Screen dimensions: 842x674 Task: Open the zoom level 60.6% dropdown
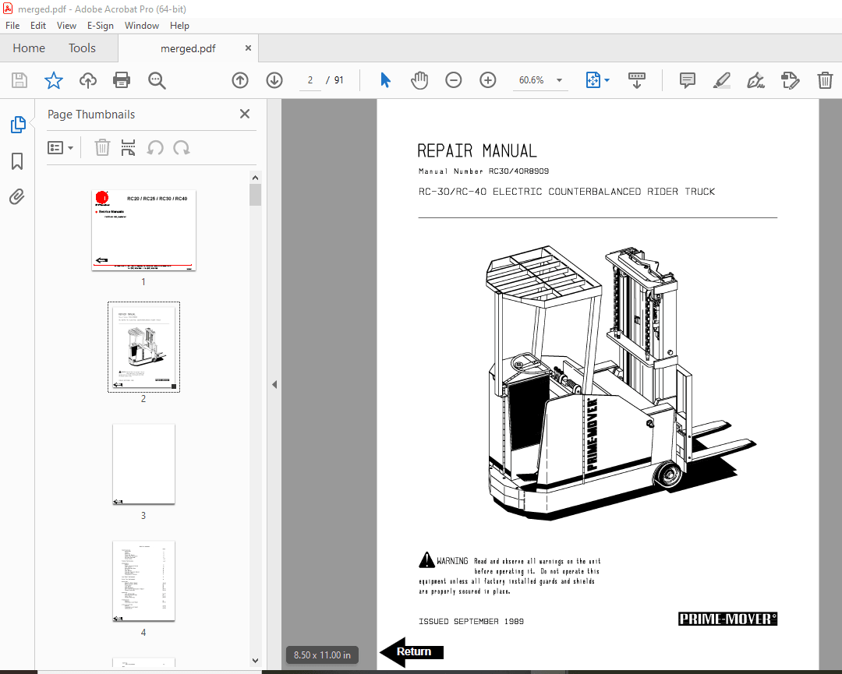[x=559, y=80]
